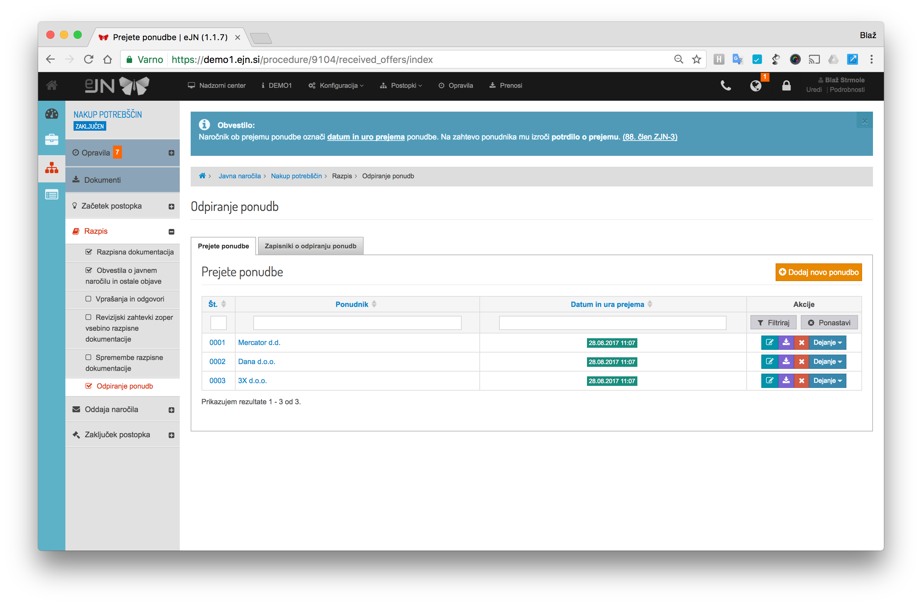Viewport: 922px width, 605px height.
Task: Focus the Datum filter input field
Action: pyautogui.click(x=612, y=323)
